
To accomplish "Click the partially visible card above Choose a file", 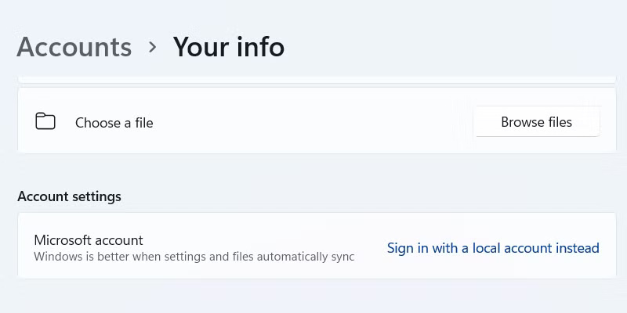I will click(x=313, y=79).
